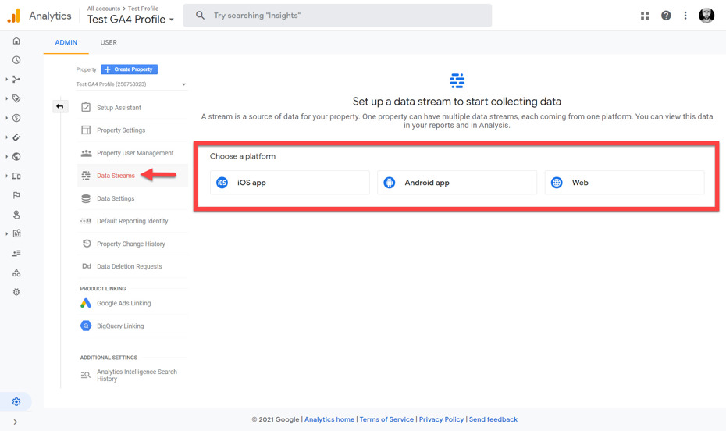
Task: Open BigQuery Linking settings
Action: (x=119, y=326)
